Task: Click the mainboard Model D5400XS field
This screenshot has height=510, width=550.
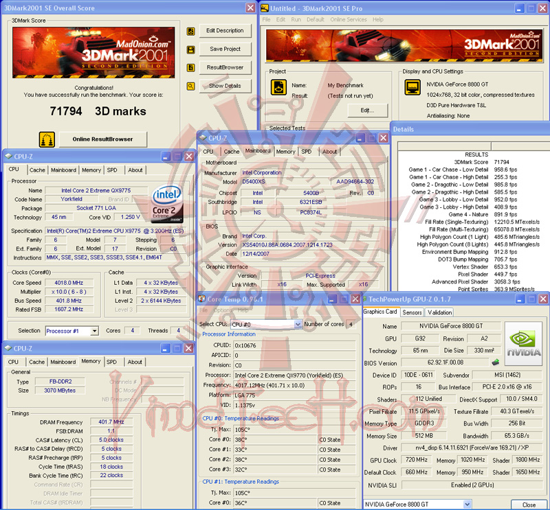Action: click(285, 181)
